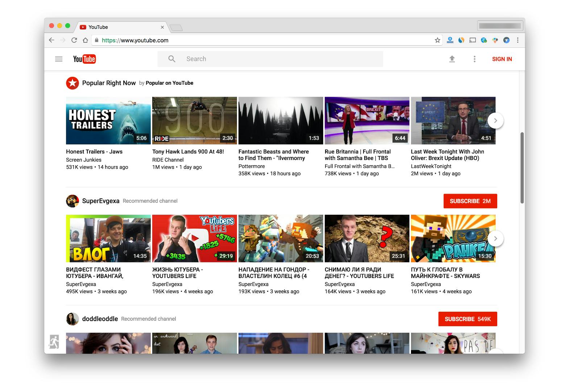Click the orange-blue circular extension icon
This screenshot has height=391, width=569.
coord(461,40)
